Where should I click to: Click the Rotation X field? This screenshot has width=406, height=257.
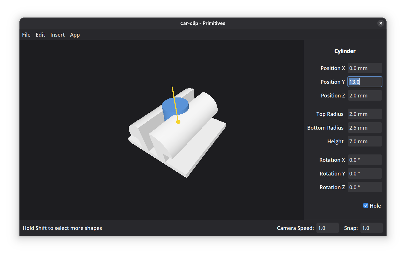point(365,160)
